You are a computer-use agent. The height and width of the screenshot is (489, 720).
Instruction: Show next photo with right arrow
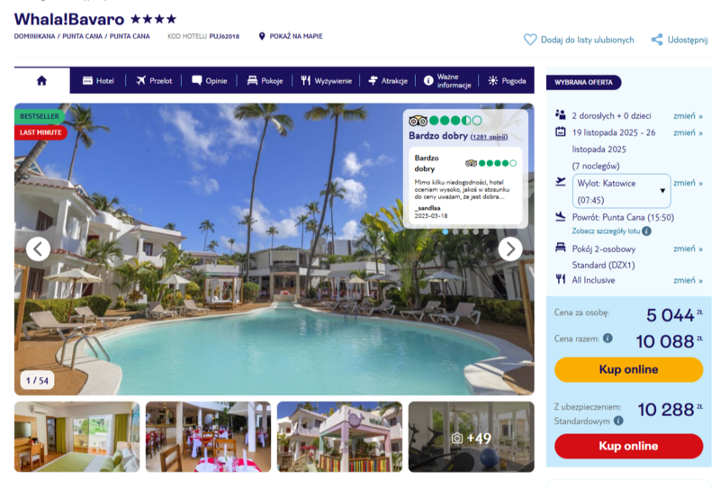(x=510, y=249)
